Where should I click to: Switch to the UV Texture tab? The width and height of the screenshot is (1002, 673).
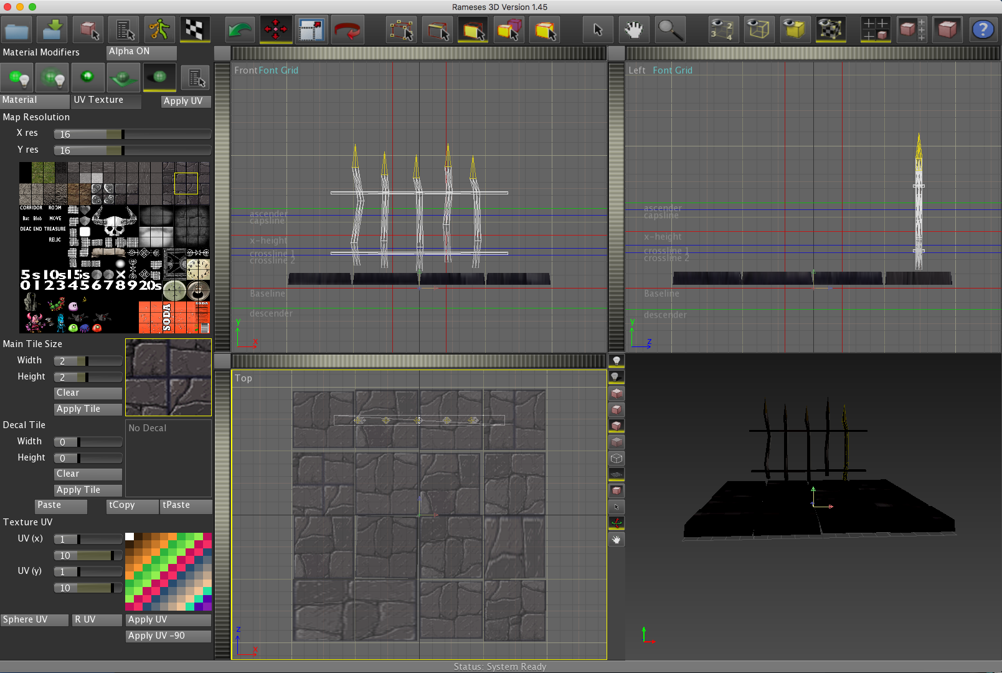[106, 100]
